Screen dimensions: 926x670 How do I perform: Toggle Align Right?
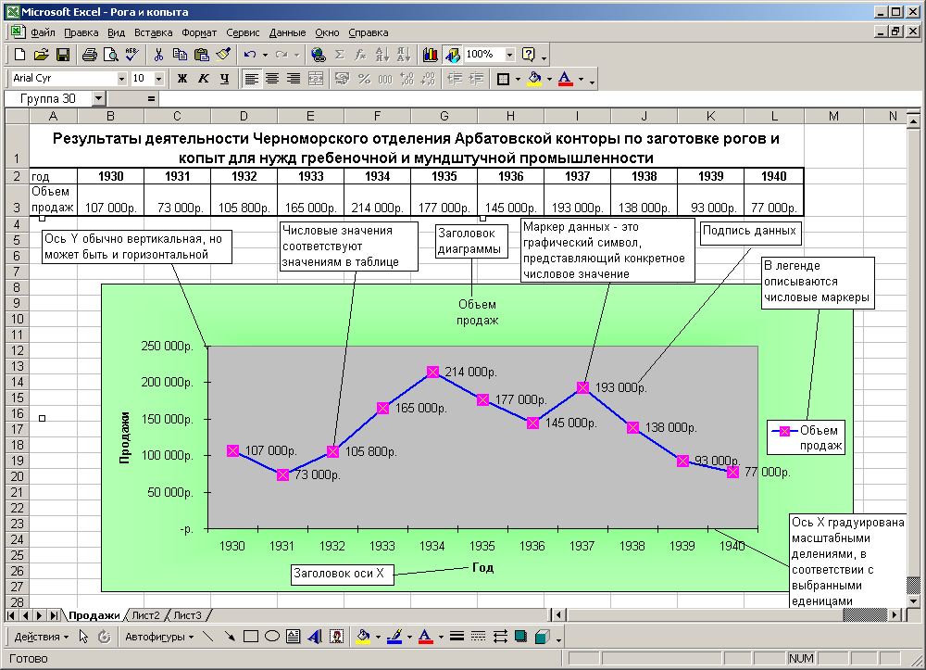click(294, 79)
